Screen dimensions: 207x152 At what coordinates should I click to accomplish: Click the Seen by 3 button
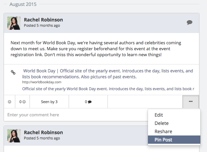click(49, 102)
